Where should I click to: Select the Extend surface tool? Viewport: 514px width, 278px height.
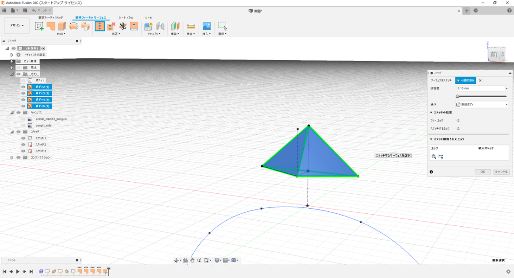(x=134, y=26)
